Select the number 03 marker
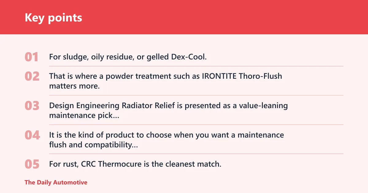The image size is (368, 193). [x=32, y=106]
